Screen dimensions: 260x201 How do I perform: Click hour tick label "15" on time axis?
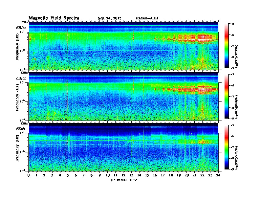click(x=147, y=175)
